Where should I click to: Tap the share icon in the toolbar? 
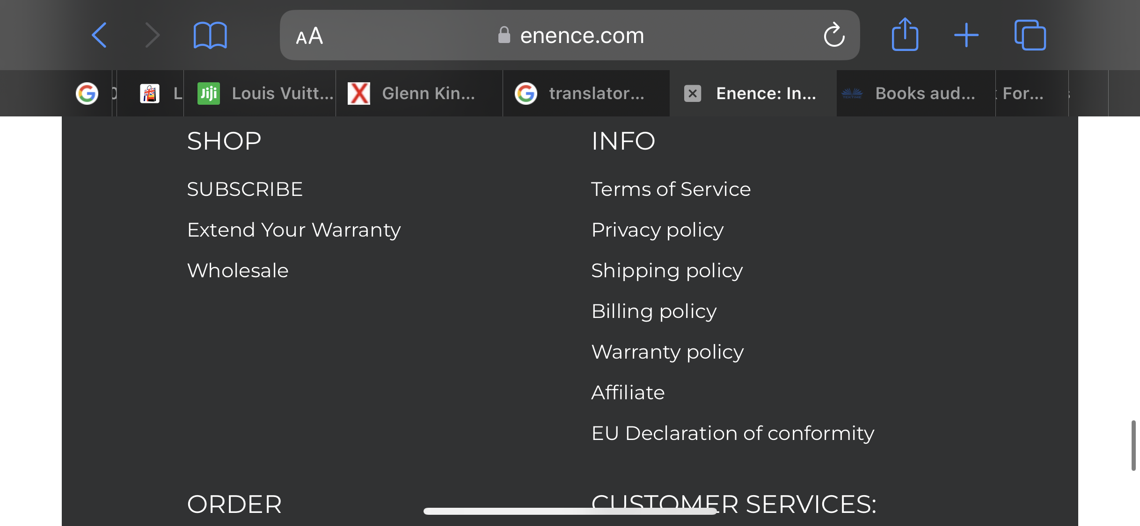[x=905, y=34]
